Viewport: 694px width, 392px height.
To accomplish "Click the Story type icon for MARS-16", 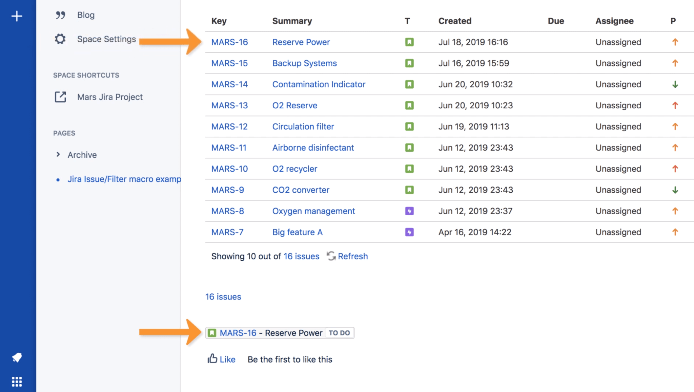I will point(409,42).
